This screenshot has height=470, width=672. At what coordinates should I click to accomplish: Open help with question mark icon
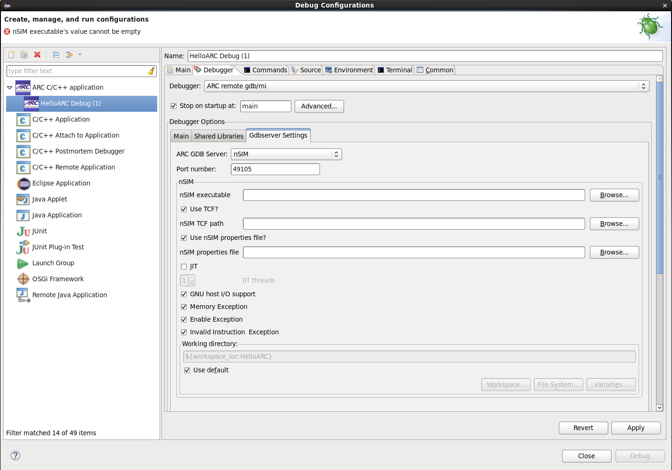pos(15,455)
